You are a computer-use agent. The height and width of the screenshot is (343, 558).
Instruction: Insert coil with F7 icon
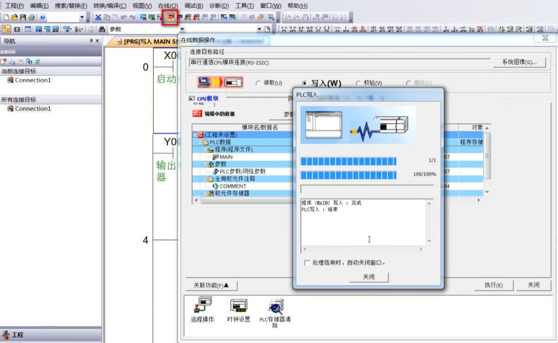pos(318,29)
